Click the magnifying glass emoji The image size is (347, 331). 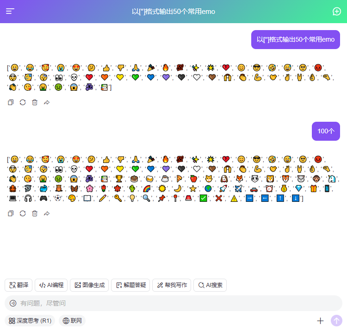146,198
